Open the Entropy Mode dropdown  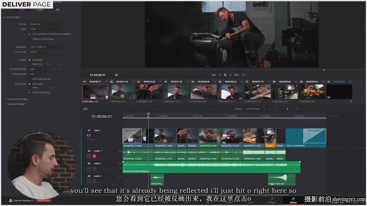click(37, 74)
